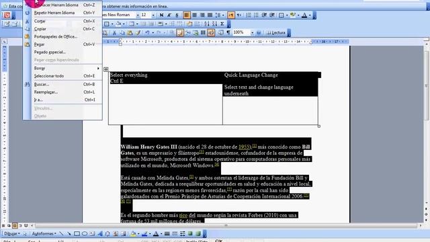The height and width of the screenshot is (242, 430).
Task: Follow the 1955 hyperlink in the document
Action: [x=245, y=147]
